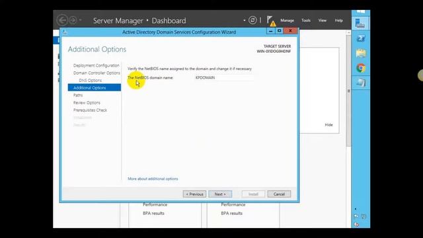Click the Next button

tap(220, 194)
